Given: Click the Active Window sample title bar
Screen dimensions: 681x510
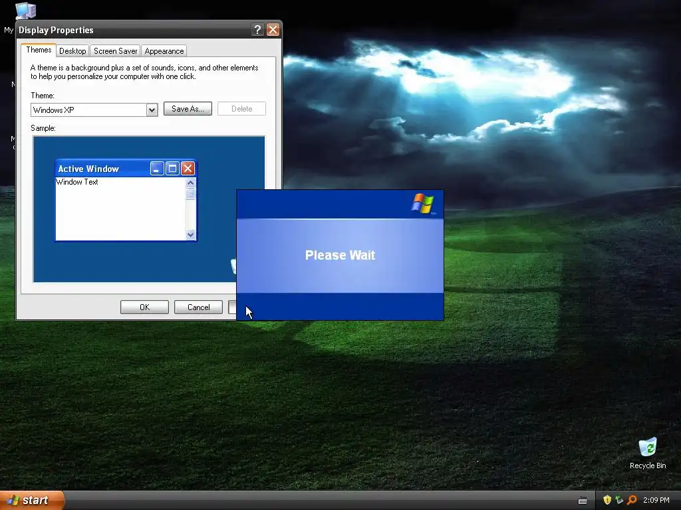Looking at the screenshot, I should click(x=126, y=168).
